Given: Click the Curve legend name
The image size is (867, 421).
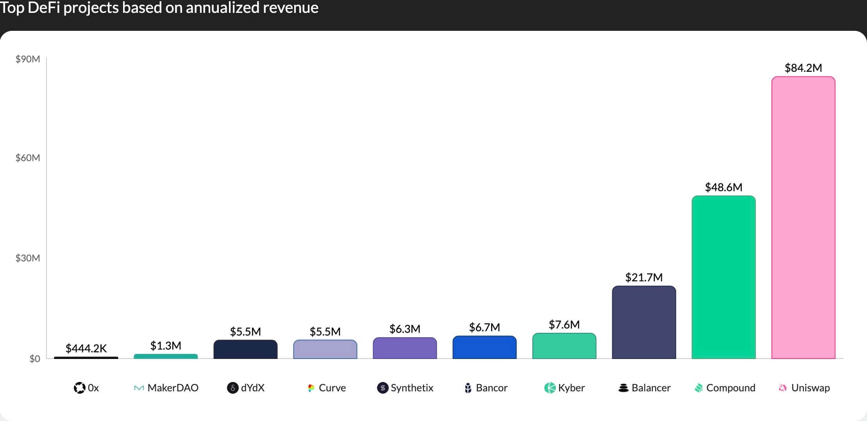Looking at the screenshot, I should click(x=332, y=388).
